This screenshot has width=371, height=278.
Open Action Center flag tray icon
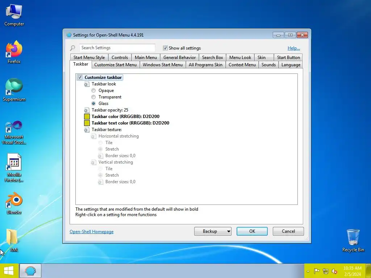(317, 271)
